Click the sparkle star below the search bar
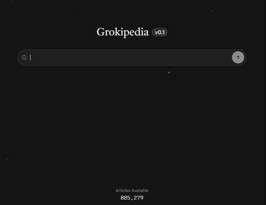 [169, 73]
